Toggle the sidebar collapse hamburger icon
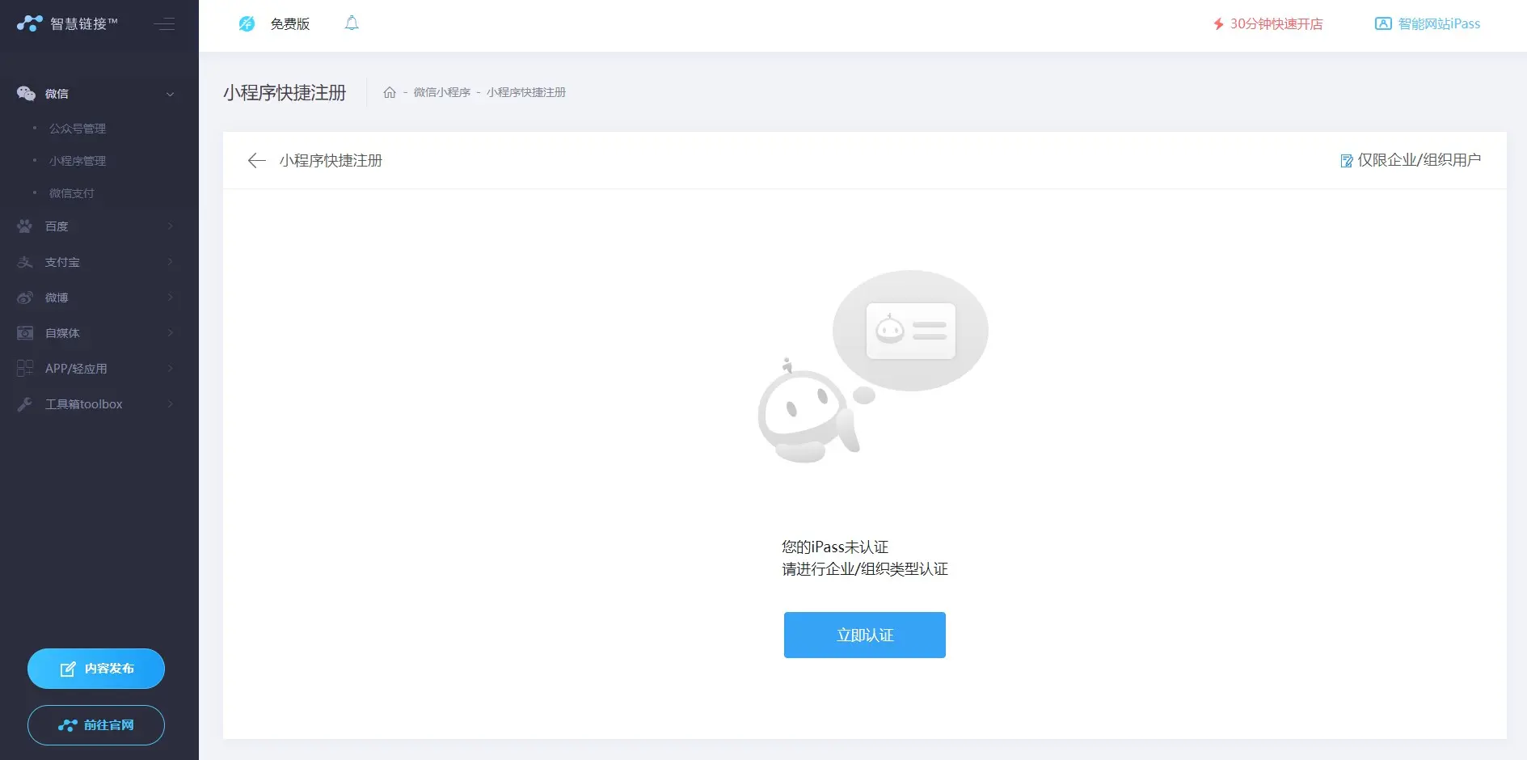 point(164,23)
